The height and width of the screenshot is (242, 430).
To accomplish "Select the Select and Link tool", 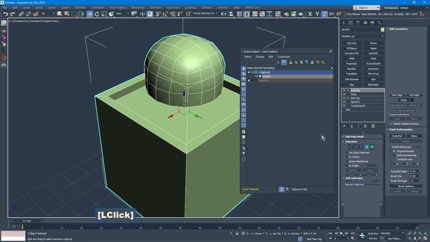I will pos(21,13).
